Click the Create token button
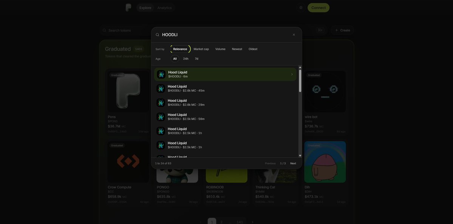The width and height of the screenshot is (453, 224). tap(342, 30)
